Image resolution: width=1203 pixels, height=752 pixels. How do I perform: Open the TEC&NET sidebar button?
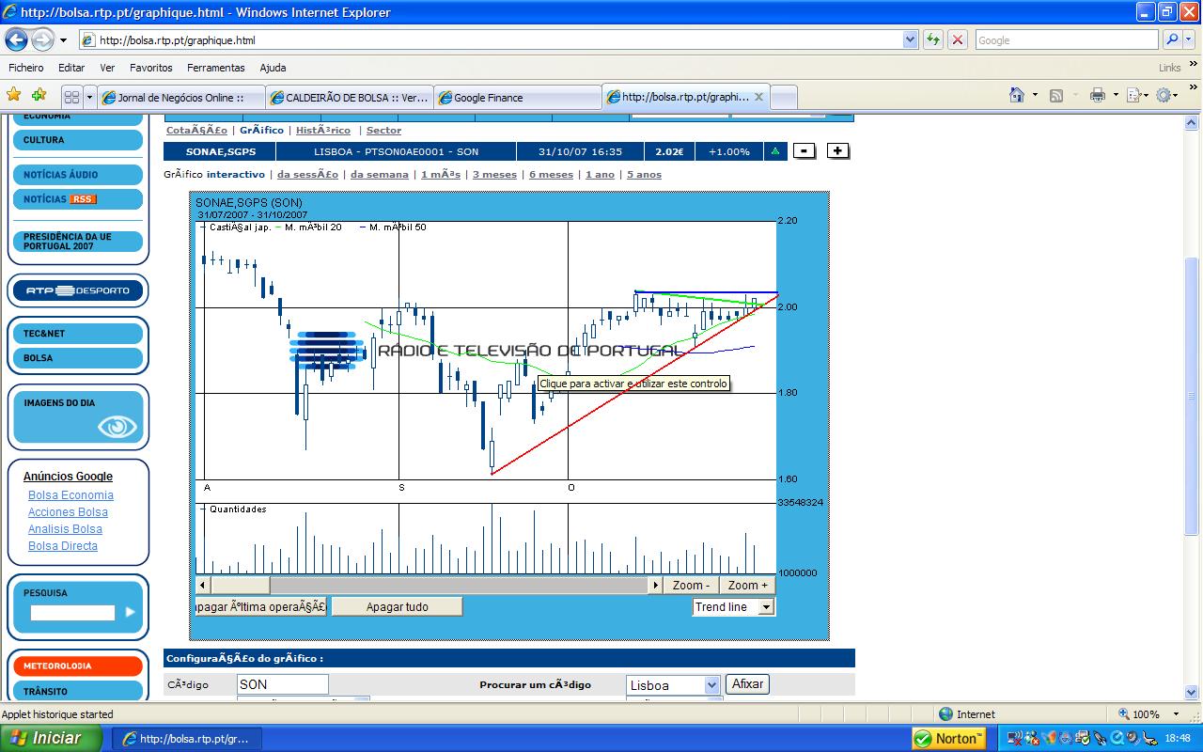pos(78,334)
